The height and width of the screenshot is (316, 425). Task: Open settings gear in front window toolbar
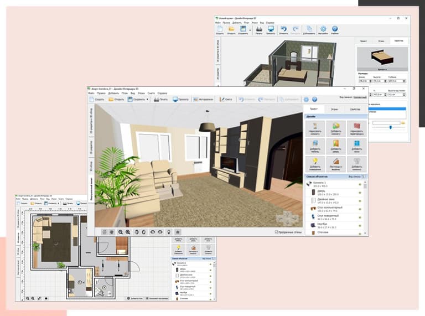pyautogui.click(x=306, y=100)
